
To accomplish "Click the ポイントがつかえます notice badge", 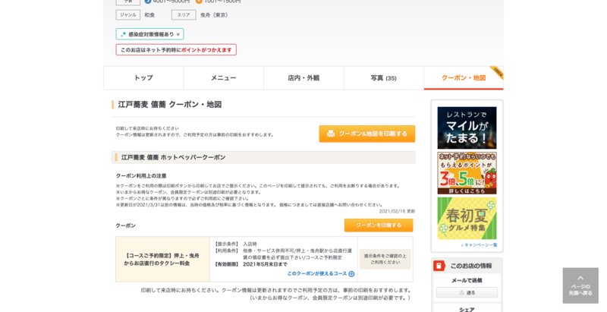I will [176, 49].
